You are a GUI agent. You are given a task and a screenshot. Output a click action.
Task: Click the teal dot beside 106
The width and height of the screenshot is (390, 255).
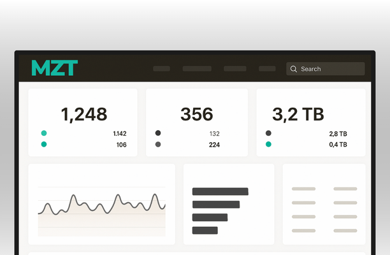(44, 144)
